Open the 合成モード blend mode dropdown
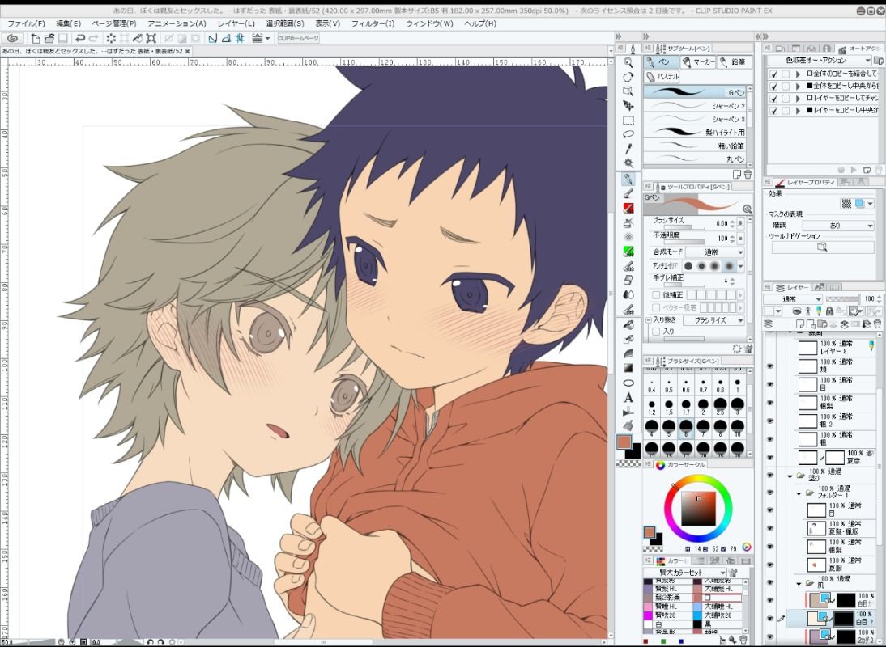The height and width of the screenshot is (647, 886). click(715, 252)
